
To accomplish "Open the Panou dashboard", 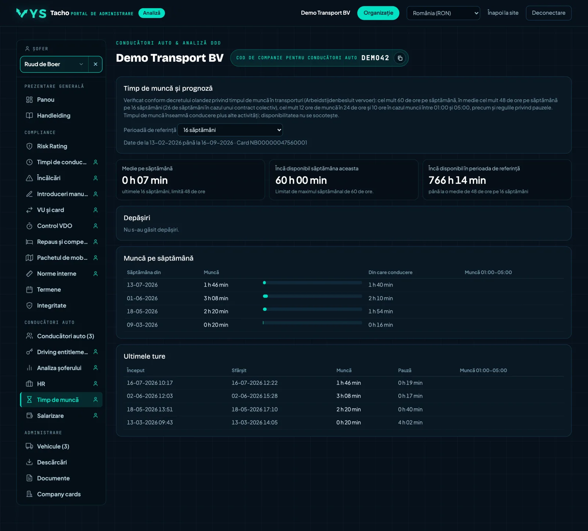I will click(x=61, y=100).
